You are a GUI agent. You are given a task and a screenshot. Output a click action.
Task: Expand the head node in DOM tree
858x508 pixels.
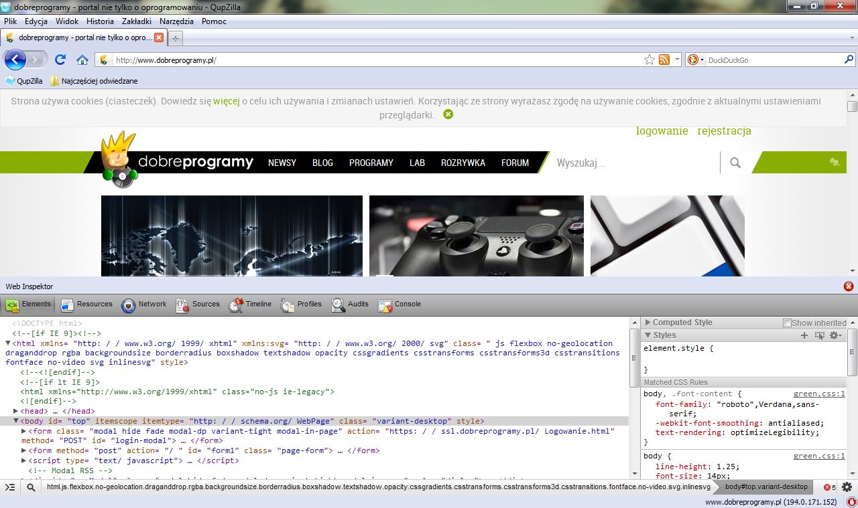(x=16, y=411)
